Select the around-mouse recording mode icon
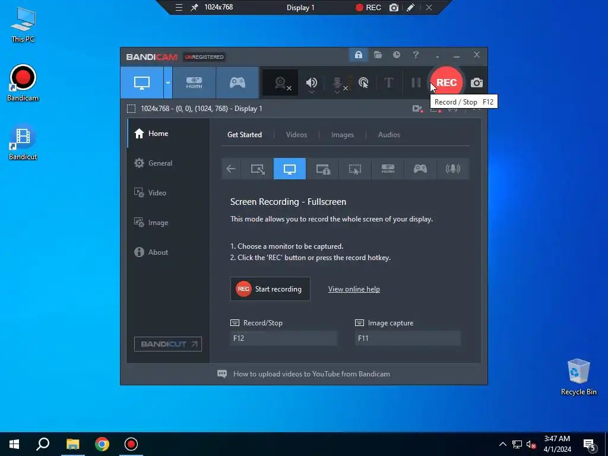608x456 pixels. click(x=355, y=169)
